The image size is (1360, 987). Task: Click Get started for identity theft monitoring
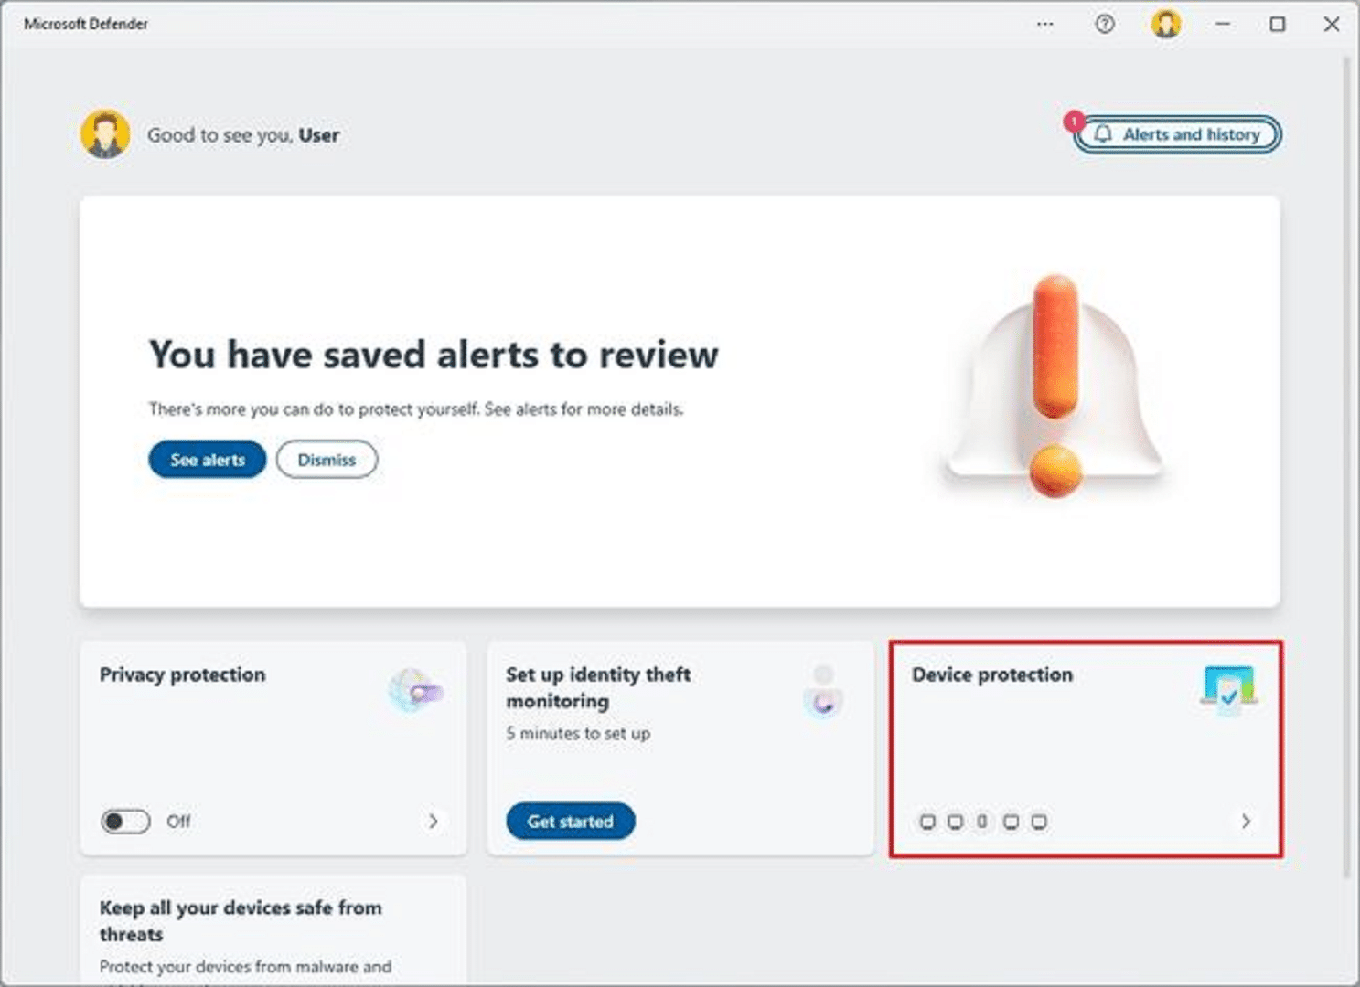coord(570,822)
